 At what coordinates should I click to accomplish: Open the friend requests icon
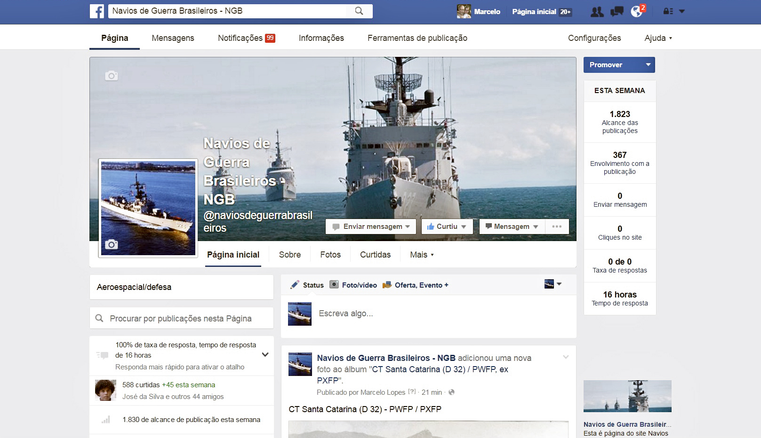coord(597,12)
